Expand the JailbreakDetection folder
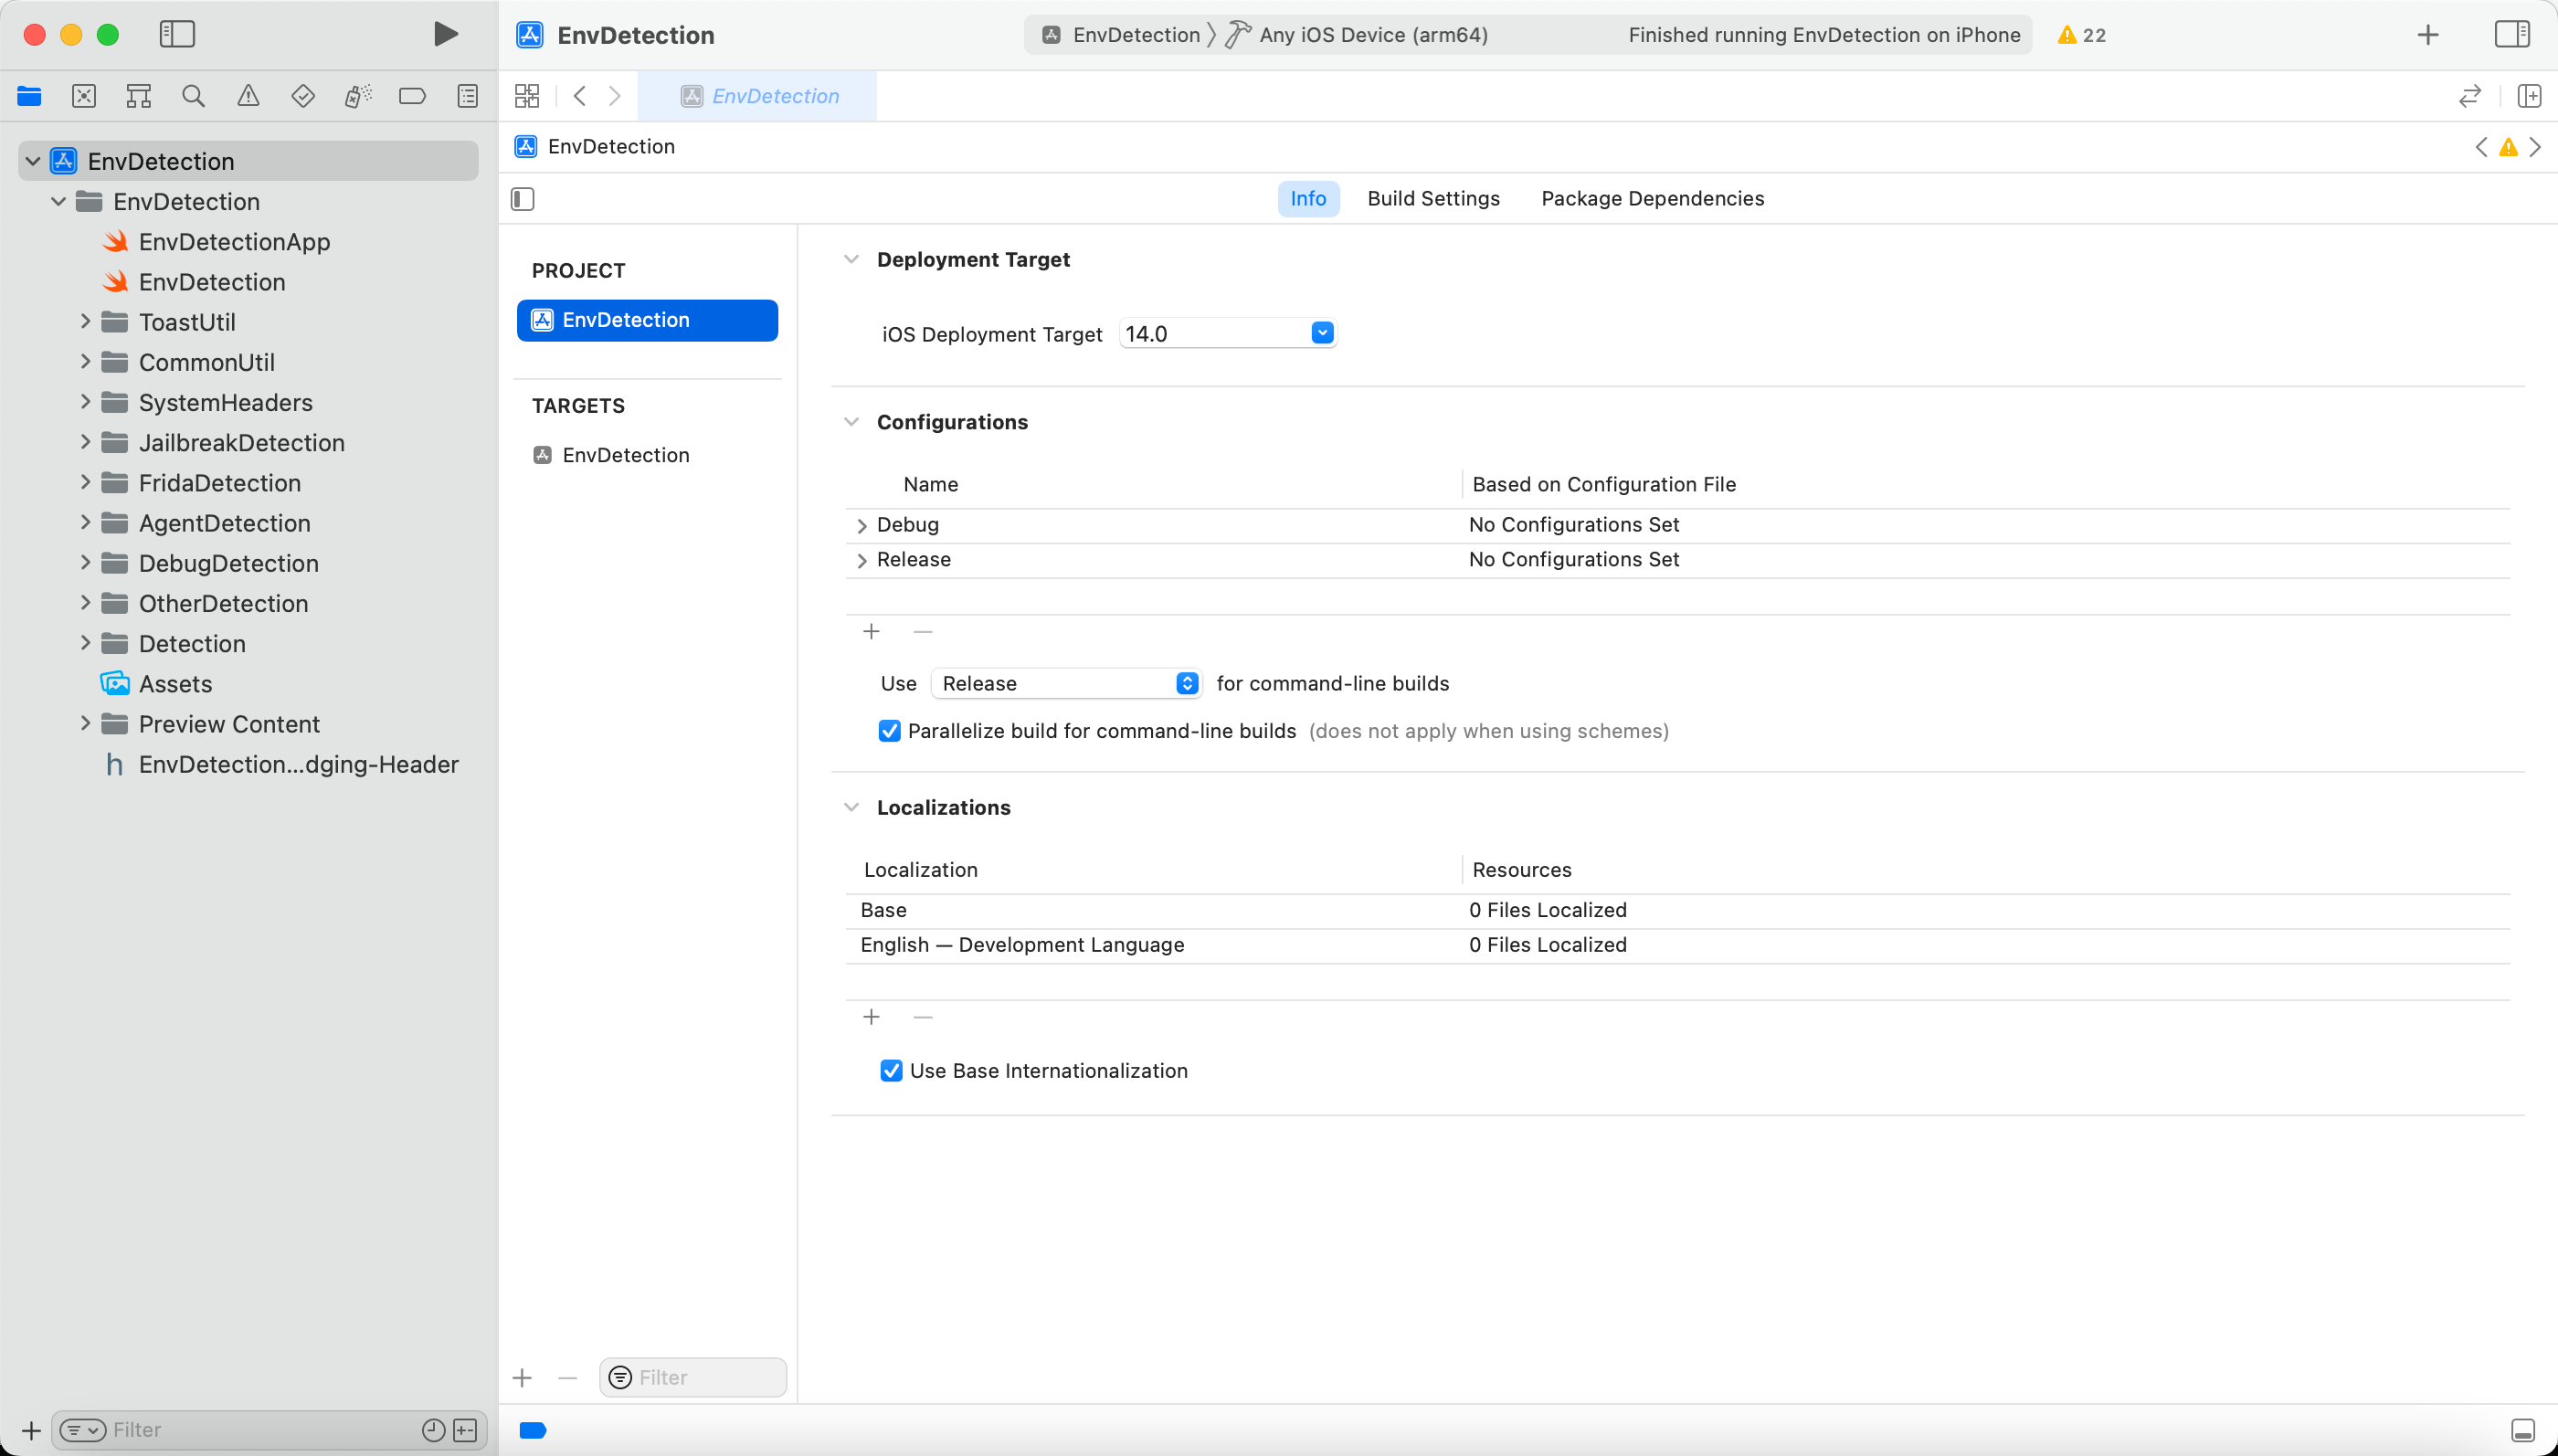Viewport: 2558px width, 1456px height. pyautogui.click(x=86, y=442)
